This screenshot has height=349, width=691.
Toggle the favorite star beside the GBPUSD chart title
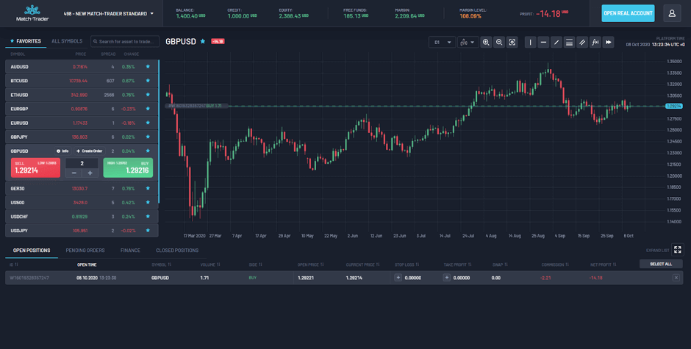click(x=203, y=42)
